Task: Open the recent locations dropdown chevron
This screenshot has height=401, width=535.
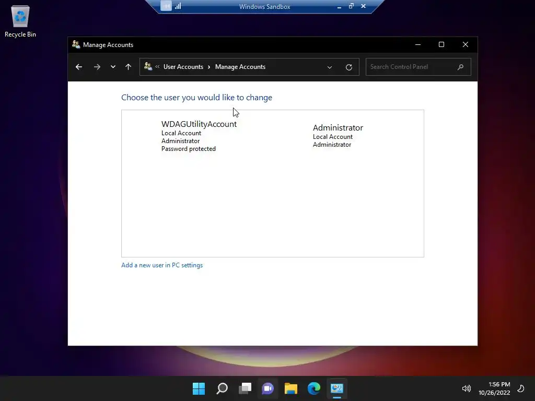Action: coord(113,67)
